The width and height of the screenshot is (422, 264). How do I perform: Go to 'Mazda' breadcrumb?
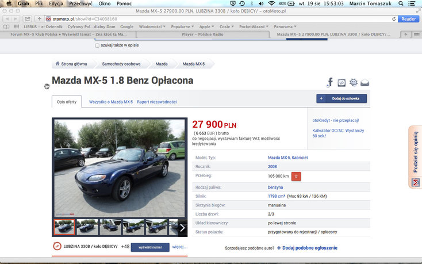162,64
